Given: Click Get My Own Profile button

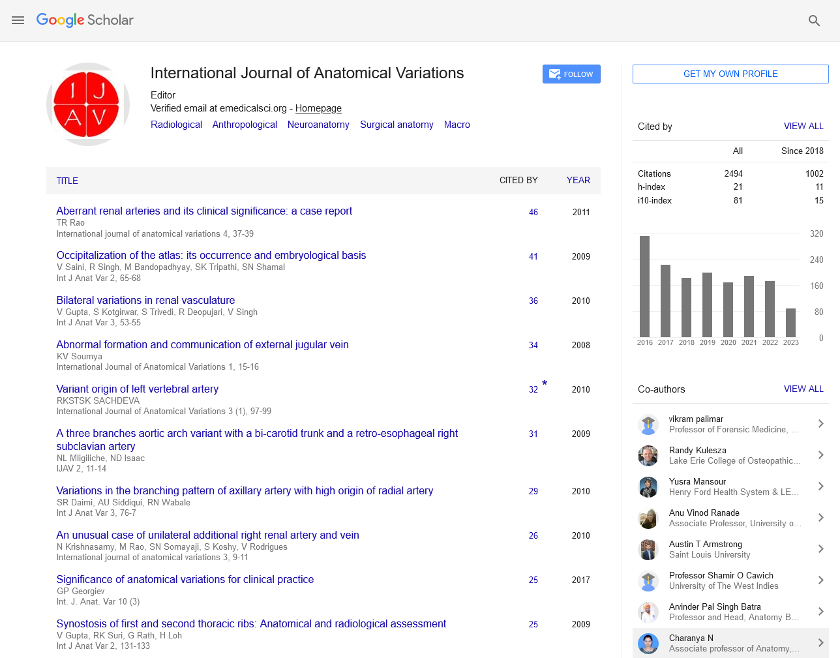Looking at the screenshot, I should [730, 74].
